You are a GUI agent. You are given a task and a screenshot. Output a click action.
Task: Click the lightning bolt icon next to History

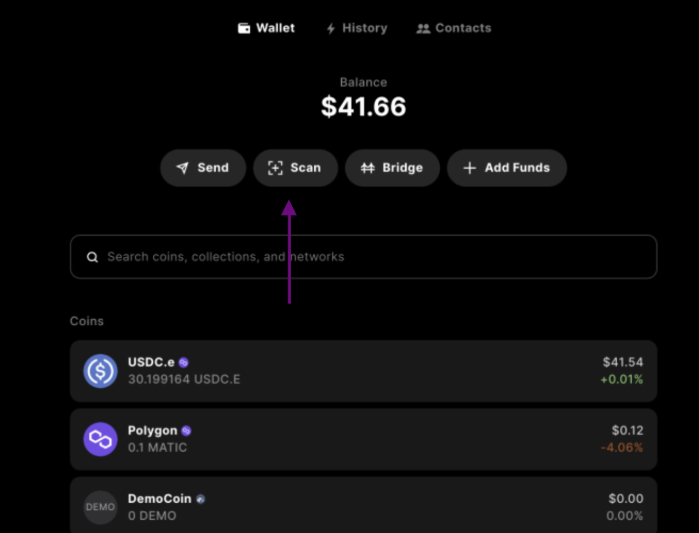coord(330,28)
